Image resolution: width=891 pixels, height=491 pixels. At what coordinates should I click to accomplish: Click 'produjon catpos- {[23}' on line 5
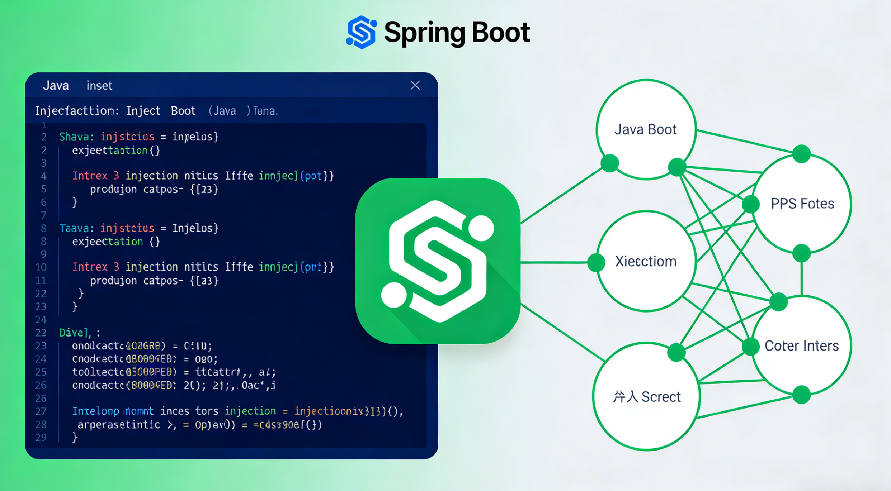click(x=154, y=189)
